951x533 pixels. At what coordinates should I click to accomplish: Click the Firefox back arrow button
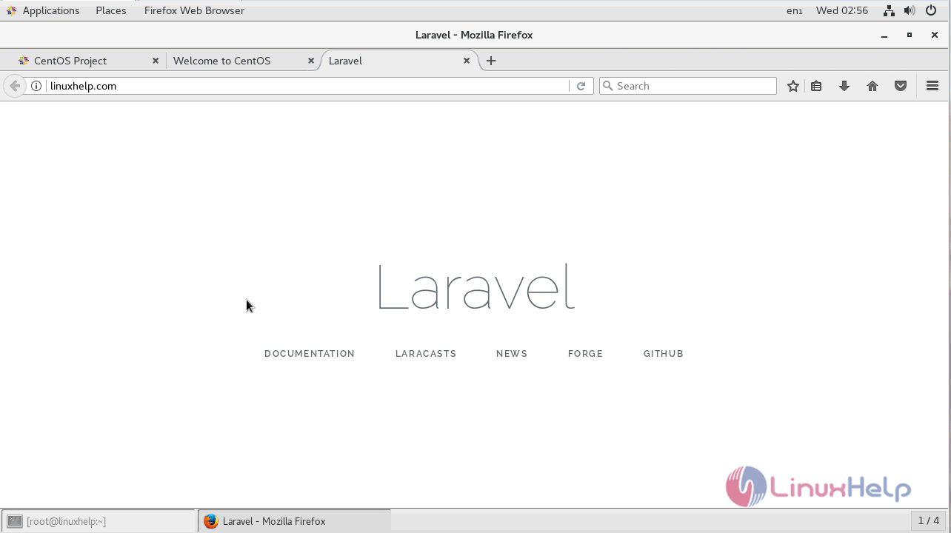click(15, 86)
